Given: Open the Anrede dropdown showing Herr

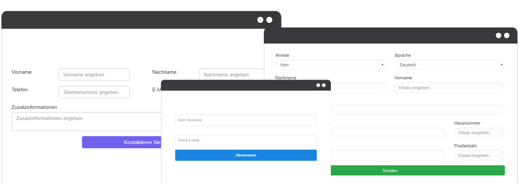Looking at the screenshot, I should click(x=330, y=65).
